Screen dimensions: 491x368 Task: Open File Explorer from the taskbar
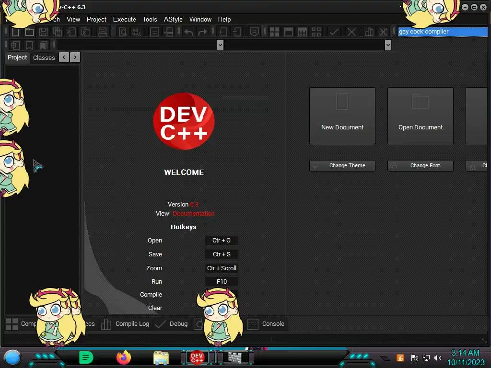pos(161,358)
